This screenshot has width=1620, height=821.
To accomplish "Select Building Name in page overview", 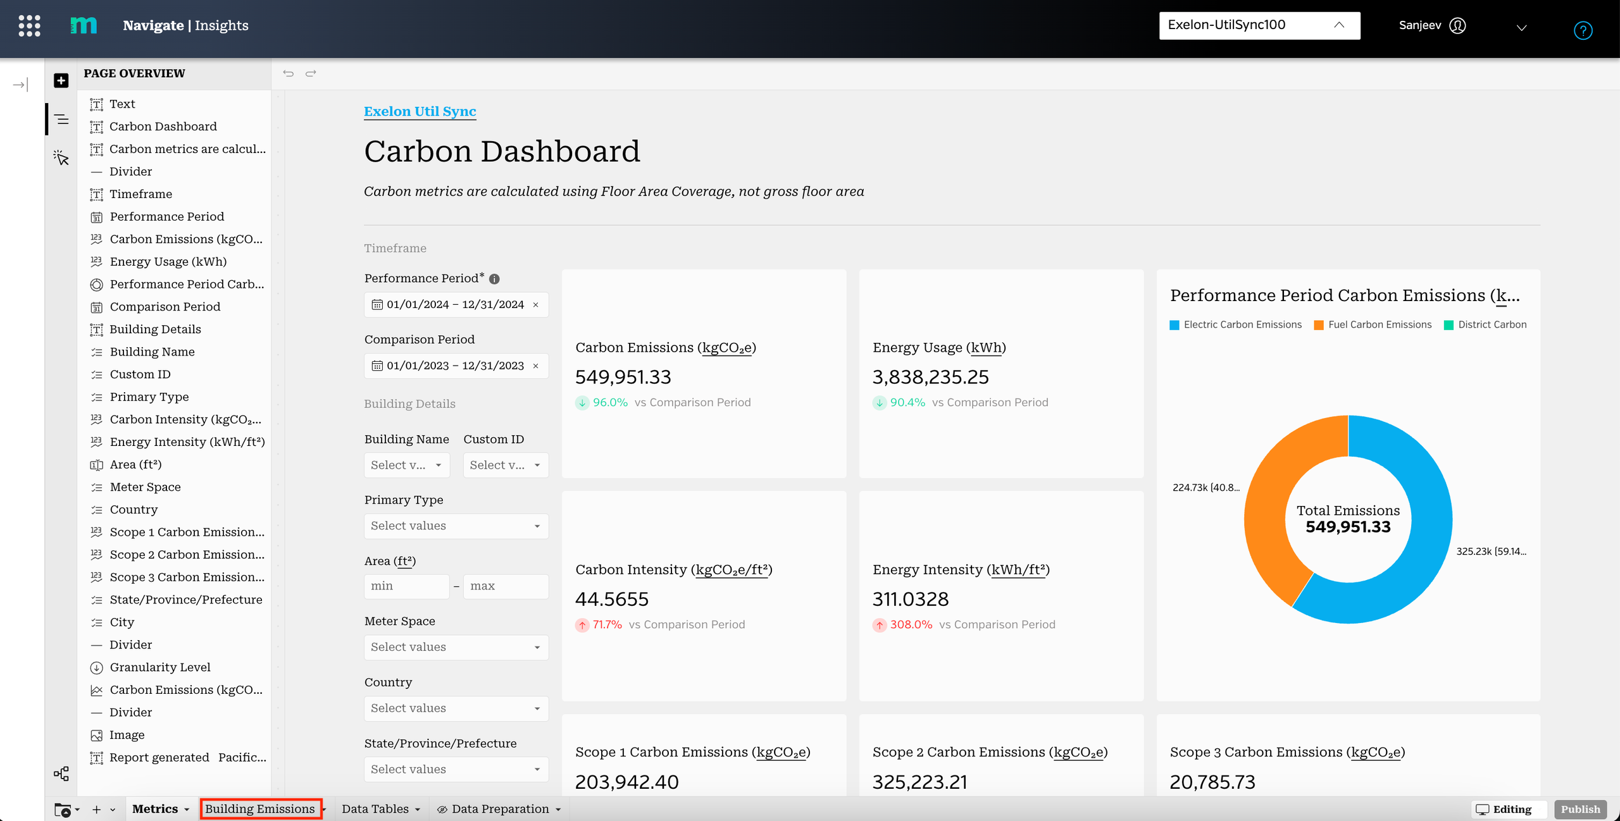I will pos(152,352).
